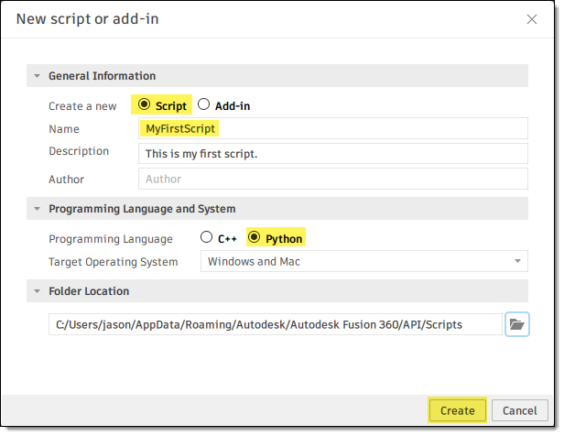Select the Add-in radio option
This screenshot has width=564, height=436.
(x=204, y=104)
